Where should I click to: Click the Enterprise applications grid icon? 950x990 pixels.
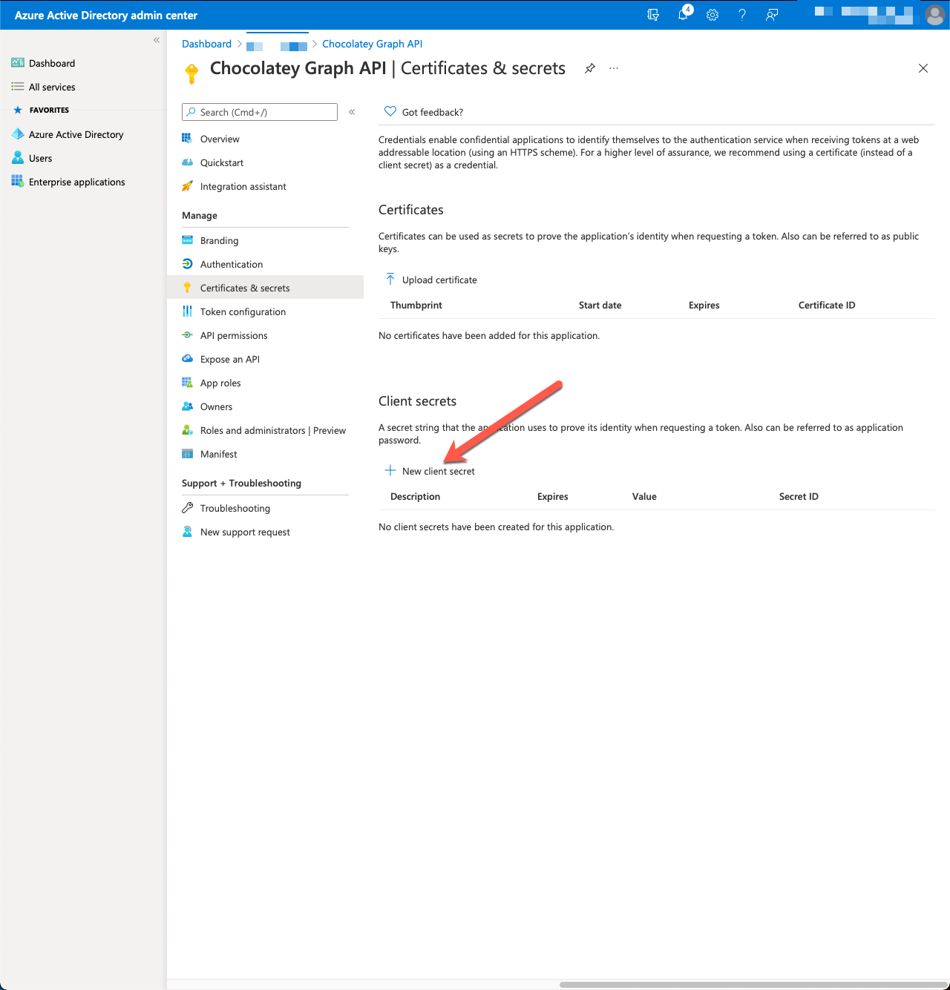click(18, 182)
